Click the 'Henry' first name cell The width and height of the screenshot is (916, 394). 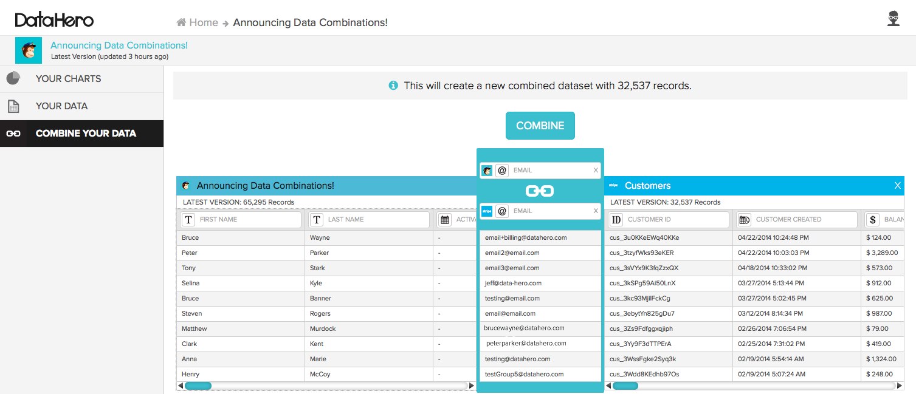[x=241, y=375]
